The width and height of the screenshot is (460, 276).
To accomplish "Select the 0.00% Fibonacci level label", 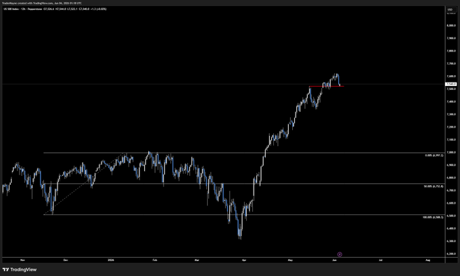I will coord(434,155).
